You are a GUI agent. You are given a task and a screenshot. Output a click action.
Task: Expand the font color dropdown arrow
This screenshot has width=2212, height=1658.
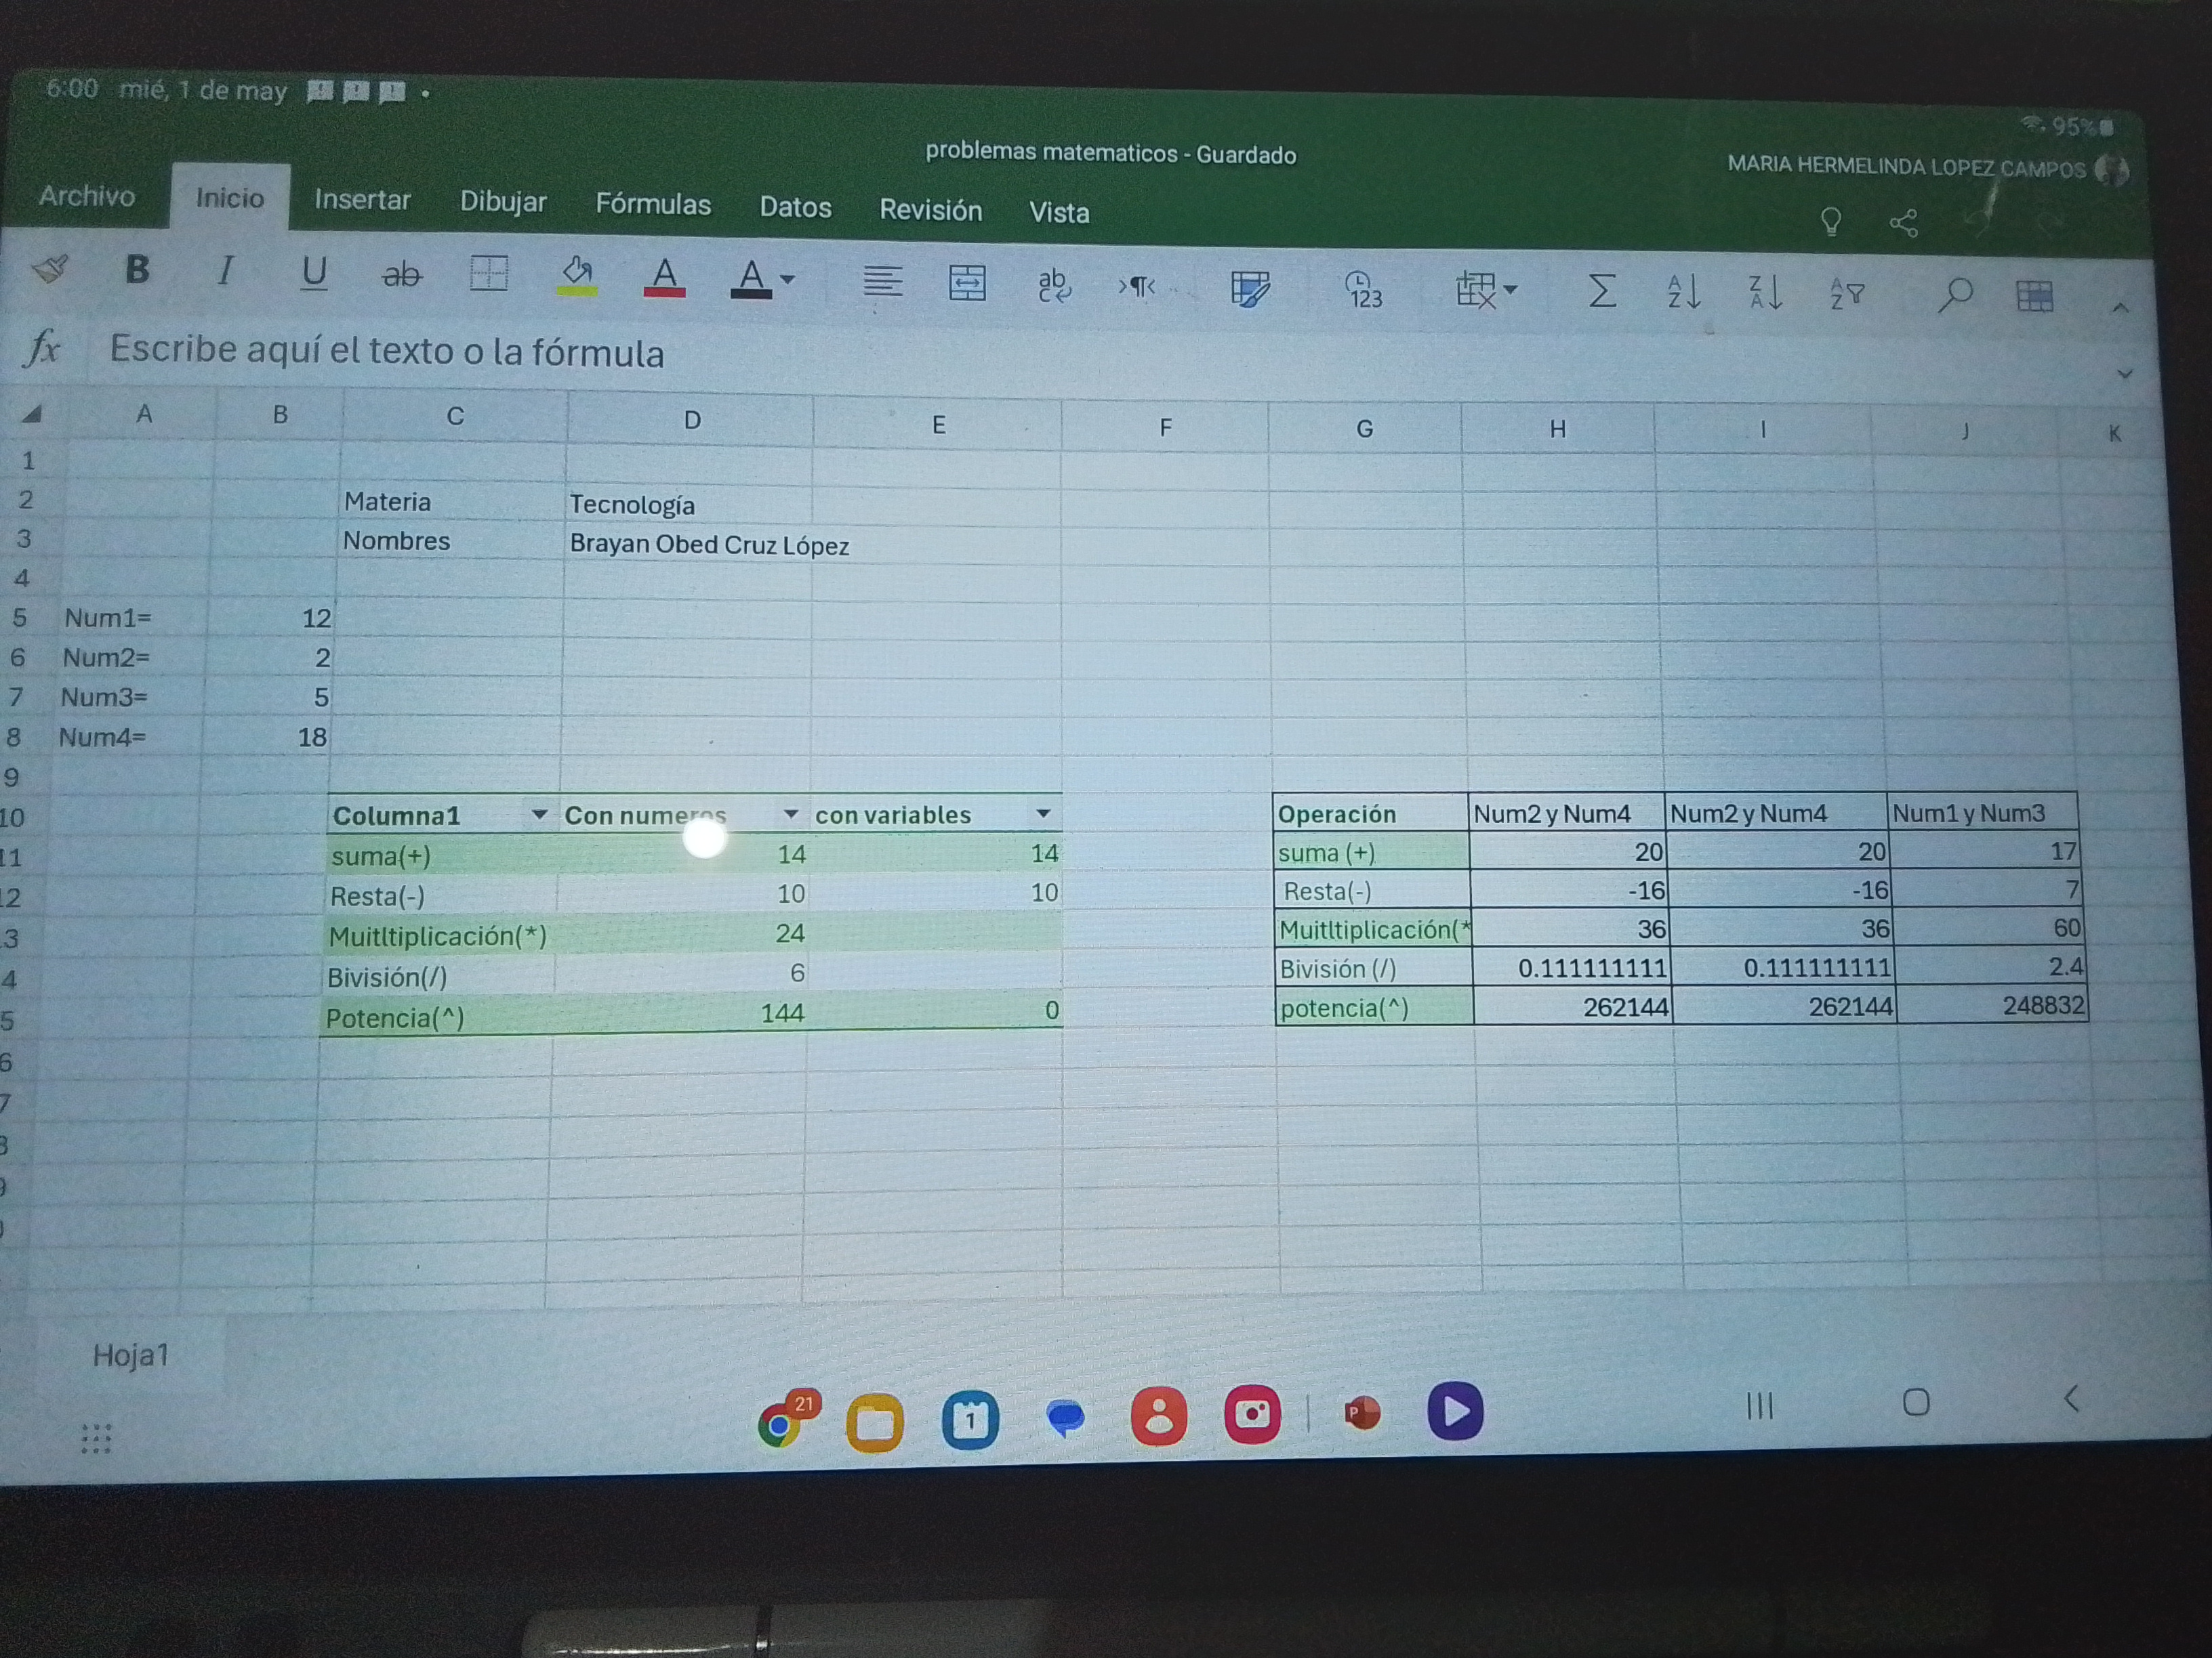tap(788, 280)
